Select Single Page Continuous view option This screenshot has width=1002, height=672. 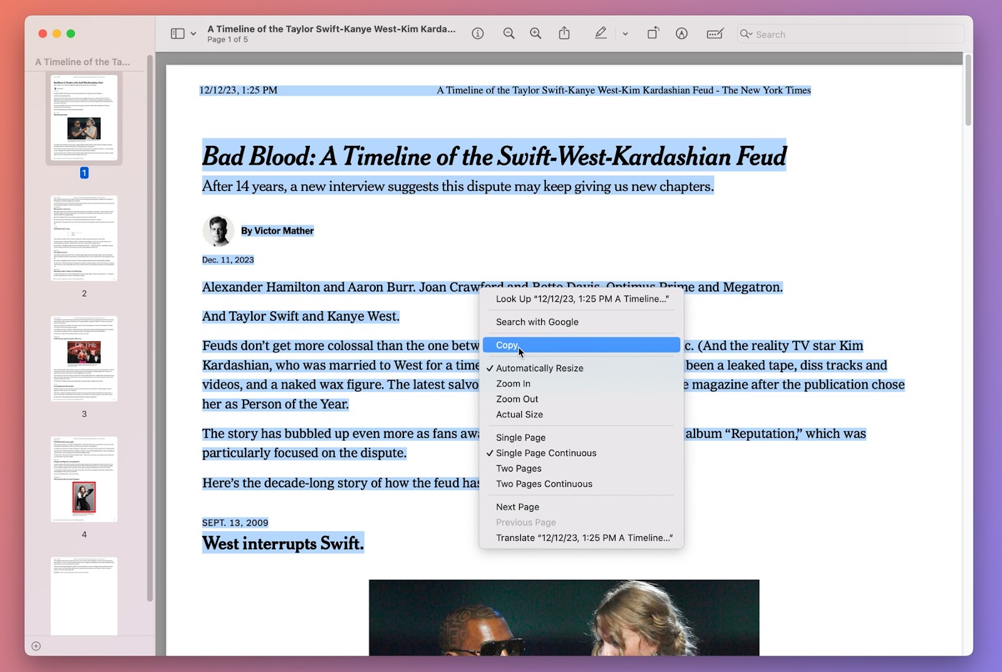(545, 453)
